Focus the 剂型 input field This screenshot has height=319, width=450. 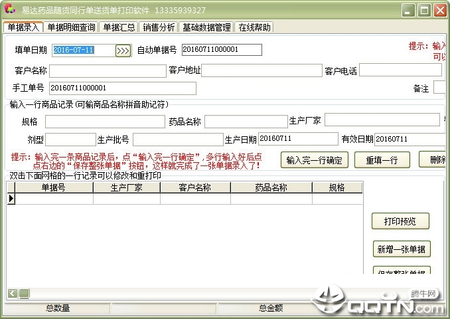70,140
